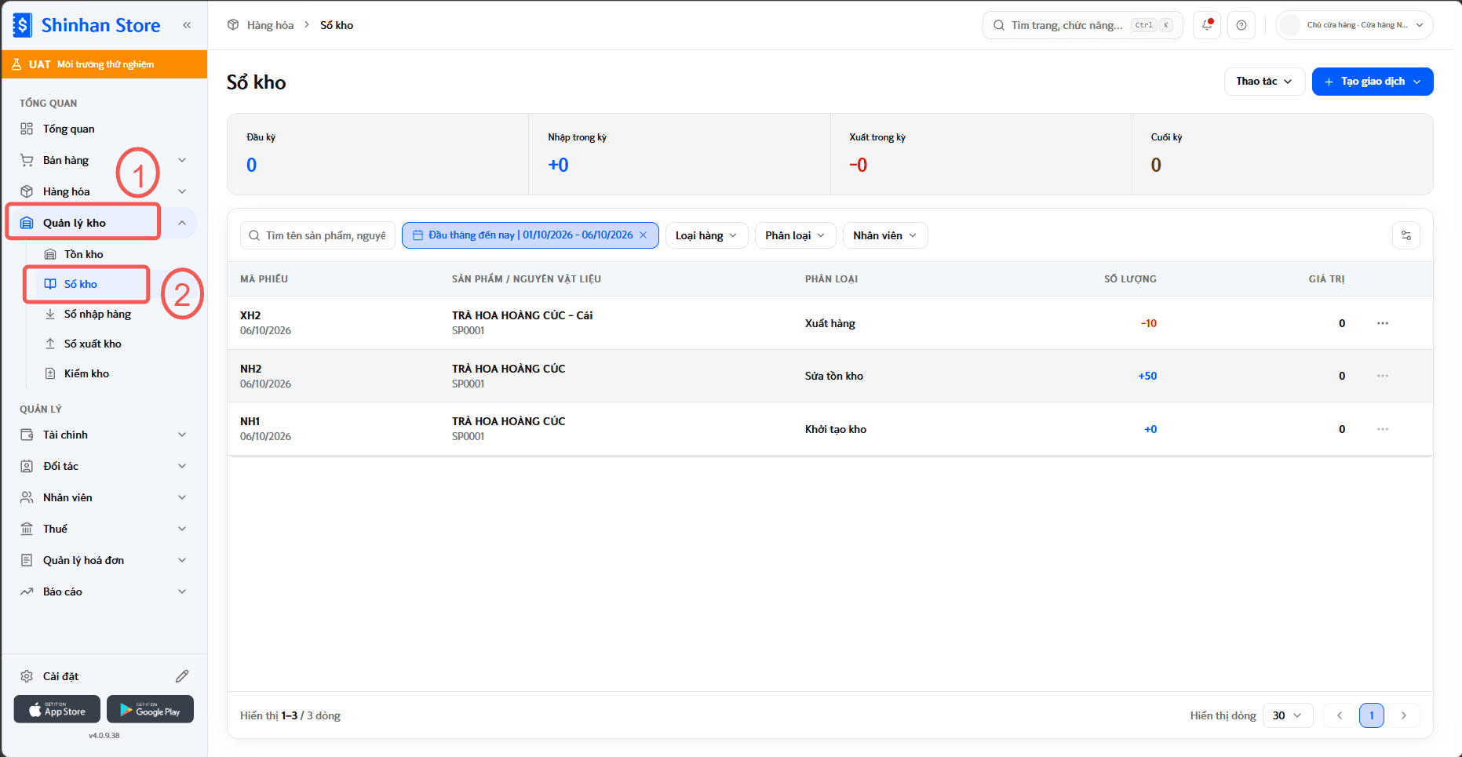Open the Phân loại filter dropdown
Image resolution: width=1462 pixels, height=757 pixels.
[x=795, y=235]
